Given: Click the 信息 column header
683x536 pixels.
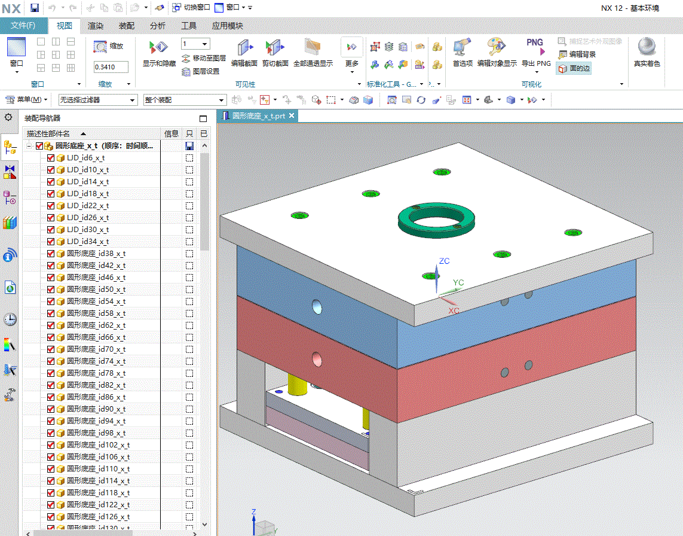Looking at the screenshot, I should click(x=171, y=133).
